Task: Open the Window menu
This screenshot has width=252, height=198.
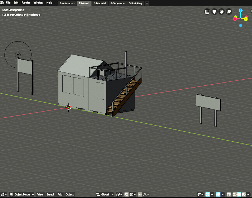Action: [38, 3]
